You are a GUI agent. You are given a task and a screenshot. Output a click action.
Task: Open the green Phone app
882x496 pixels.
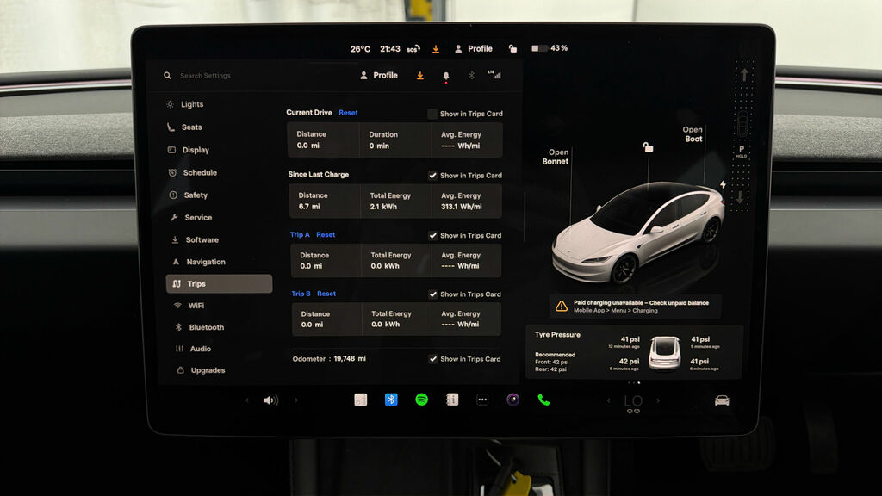(543, 400)
